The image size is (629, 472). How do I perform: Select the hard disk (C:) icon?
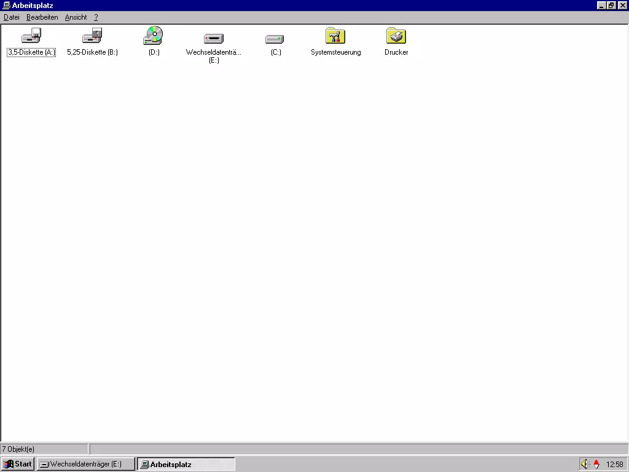[275, 39]
